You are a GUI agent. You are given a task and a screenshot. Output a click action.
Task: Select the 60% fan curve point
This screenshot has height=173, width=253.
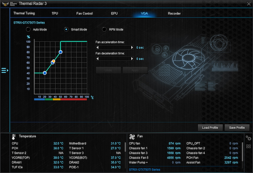click(x=53, y=62)
